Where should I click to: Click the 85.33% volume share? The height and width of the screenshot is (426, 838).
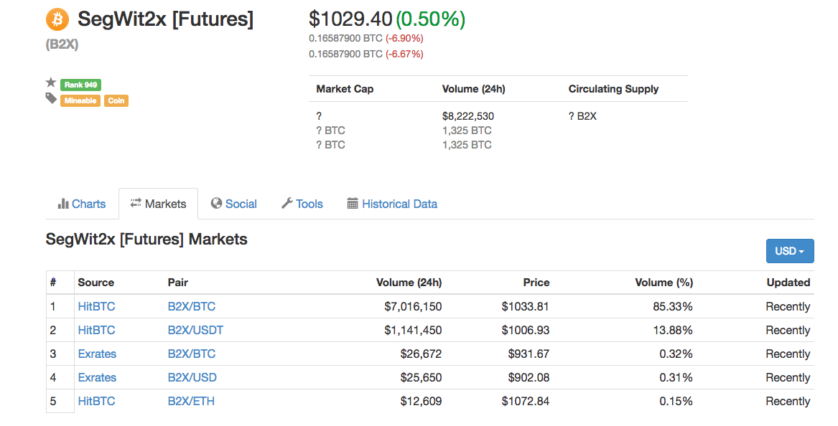click(x=673, y=306)
